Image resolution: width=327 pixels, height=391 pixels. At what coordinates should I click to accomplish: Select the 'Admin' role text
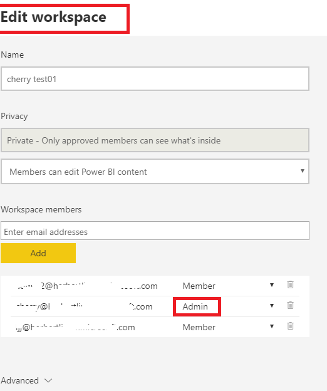195,306
